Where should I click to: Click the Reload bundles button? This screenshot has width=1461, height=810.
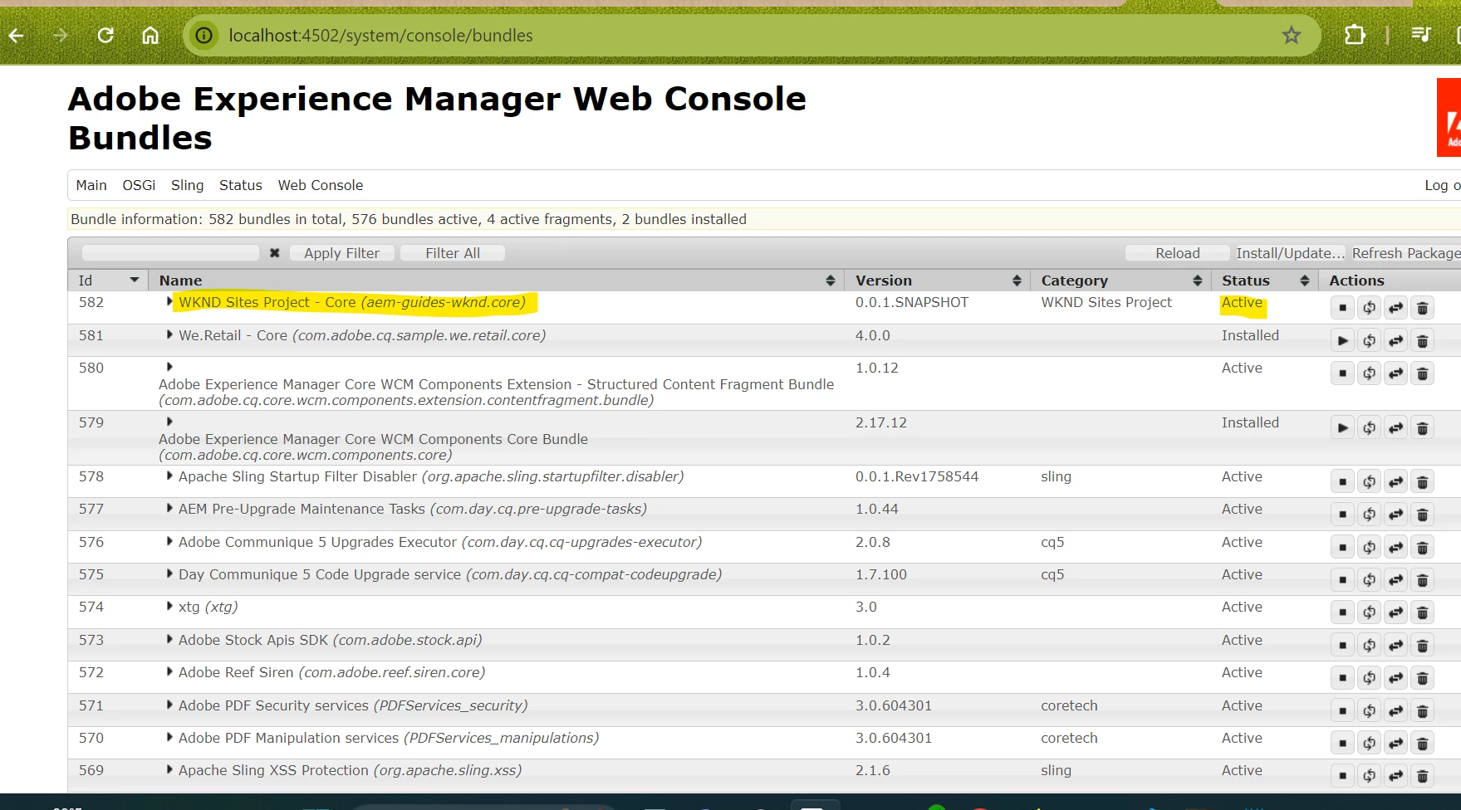(x=1178, y=253)
